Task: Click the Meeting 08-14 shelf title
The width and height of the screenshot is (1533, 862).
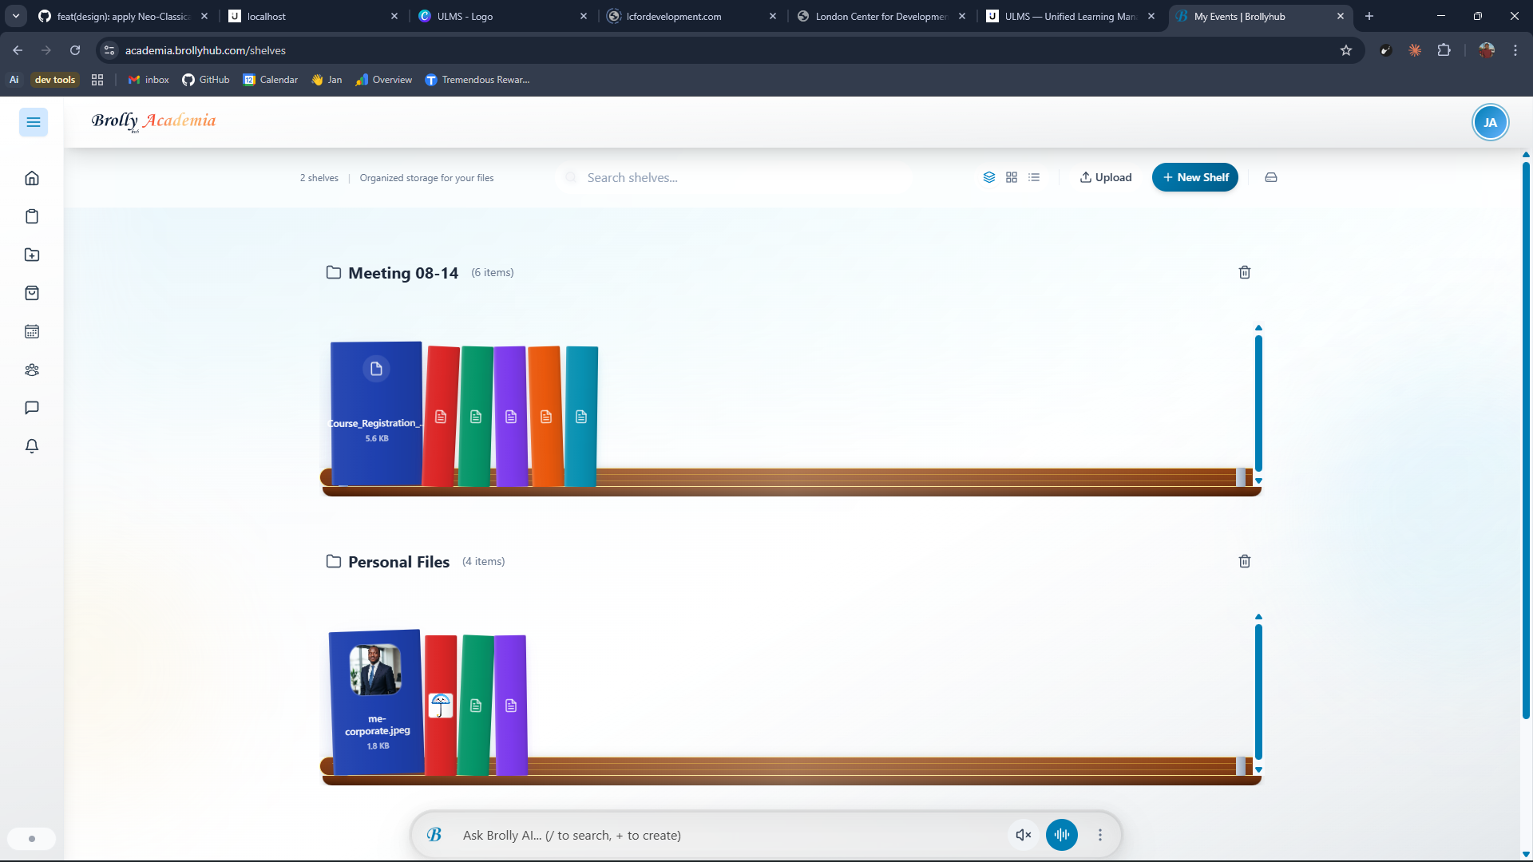Action: 403,273
